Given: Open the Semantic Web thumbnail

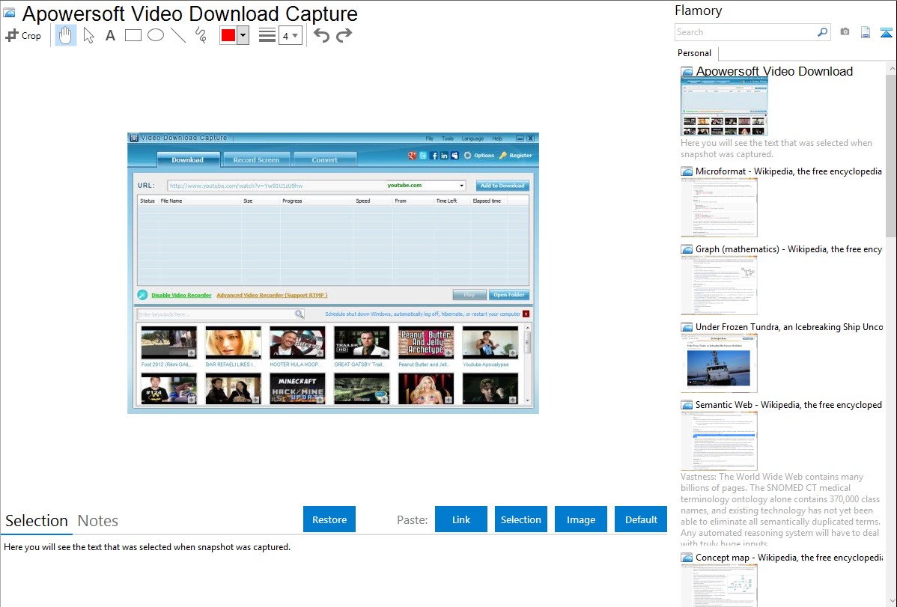Looking at the screenshot, I should click(719, 441).
